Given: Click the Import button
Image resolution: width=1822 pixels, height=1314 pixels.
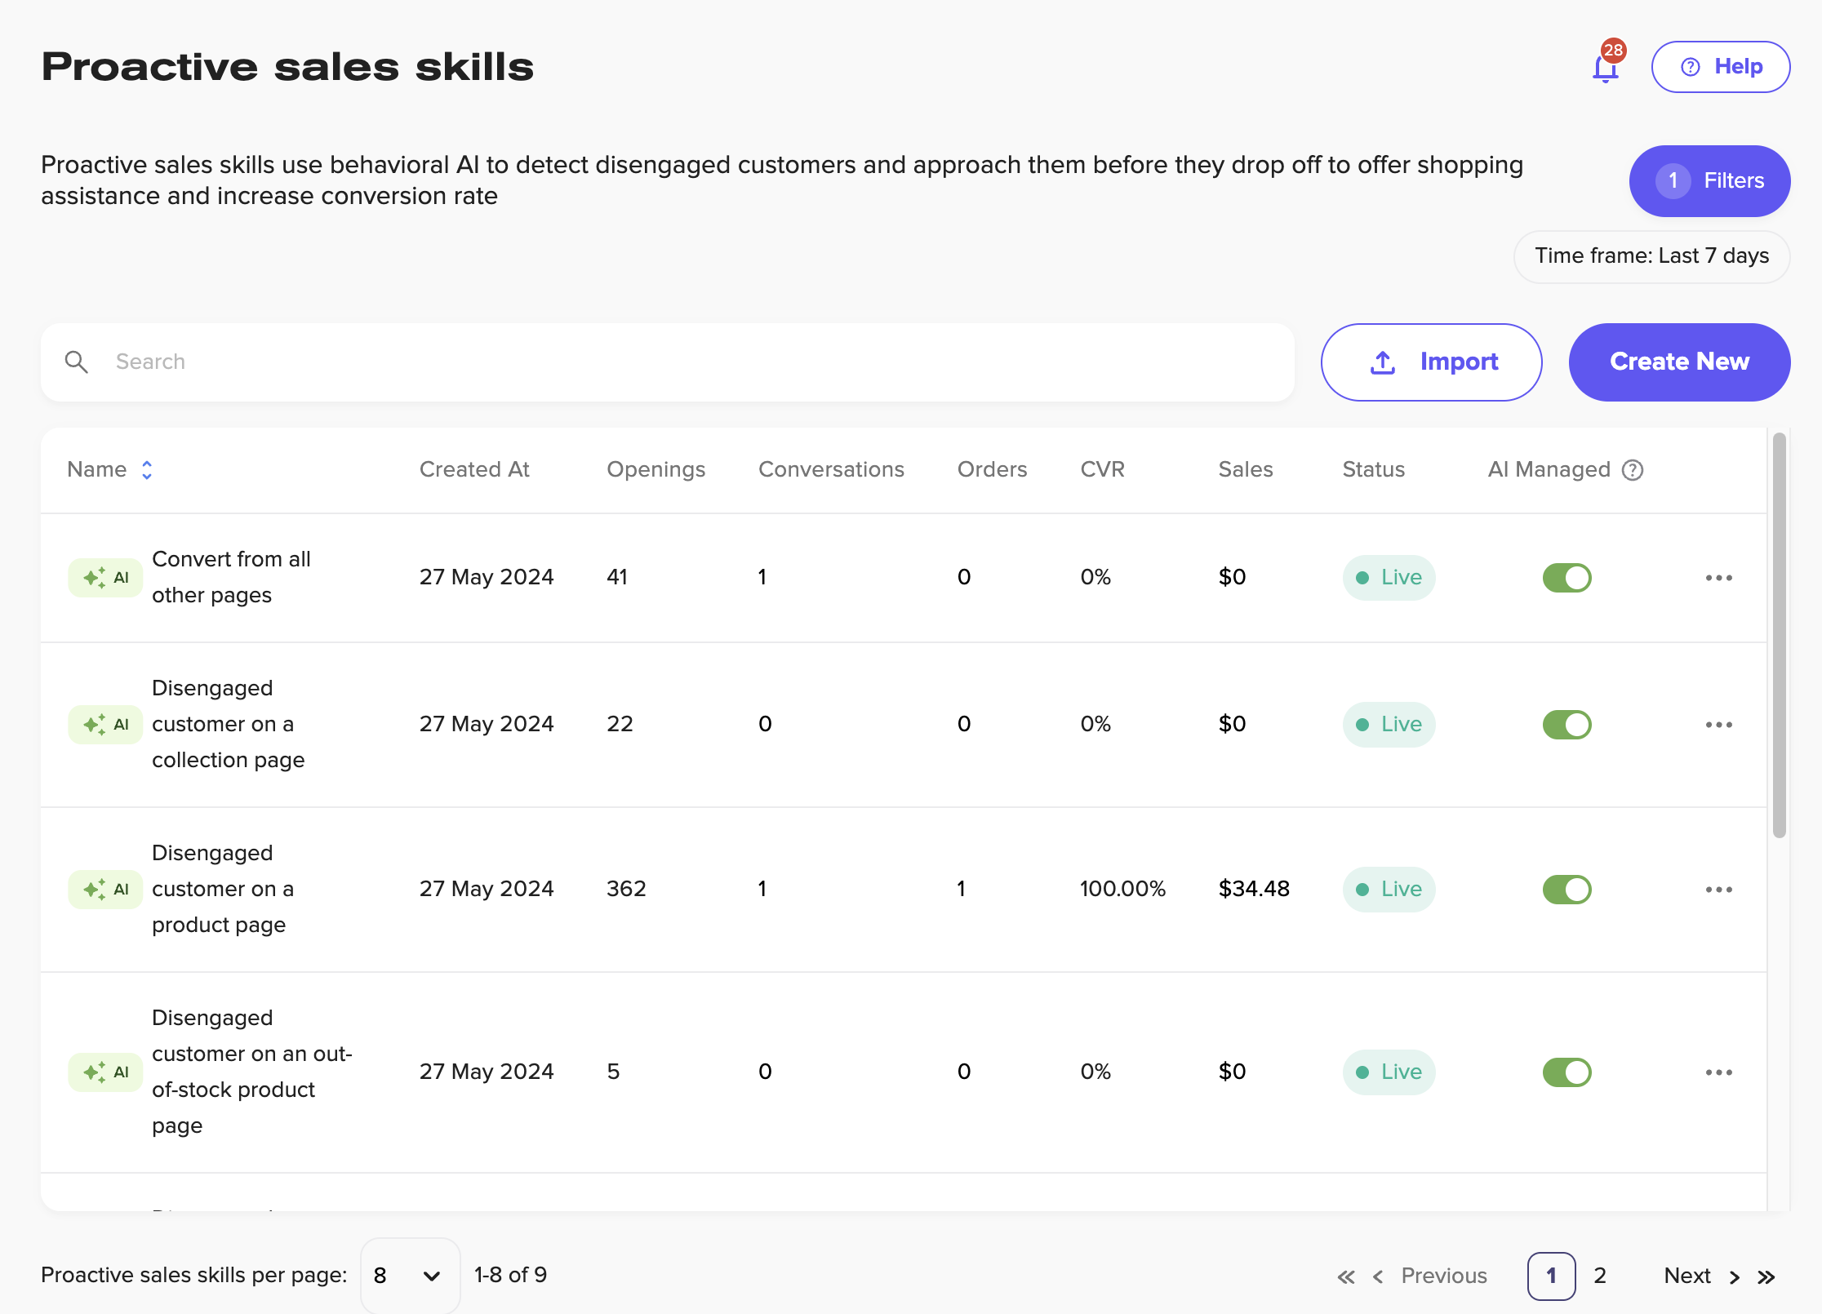Looking at the screenshot, I should (1431, 362).
